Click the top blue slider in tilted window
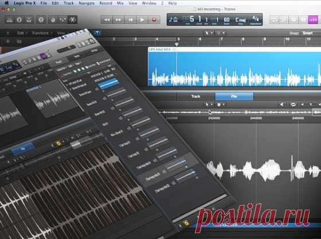 coord(108,83)
